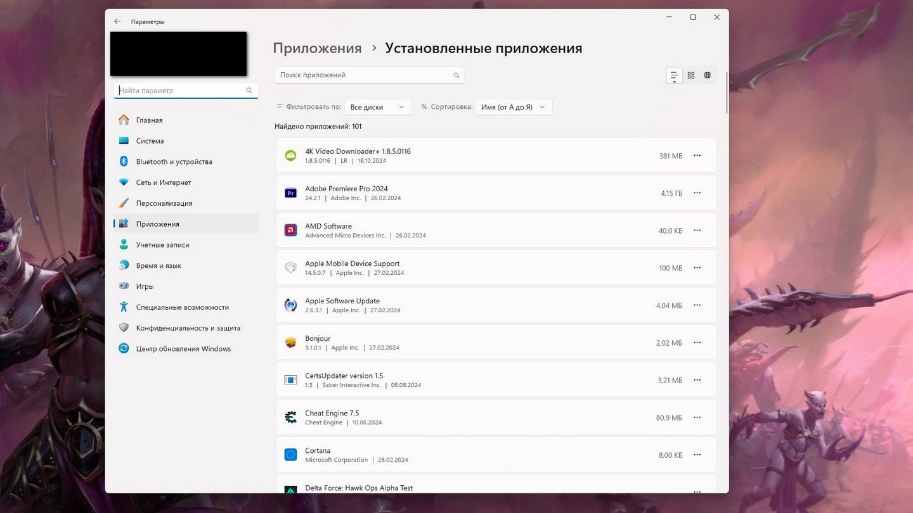Click the Delta Force: Hawk Ops Alpha Test entry

(x=496, y=484)
